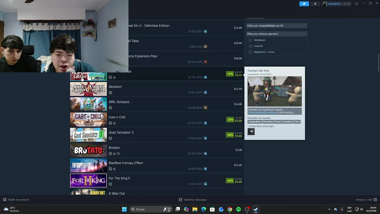Open the Entropy Effect capsule image
380x214 pixels.
88,165
